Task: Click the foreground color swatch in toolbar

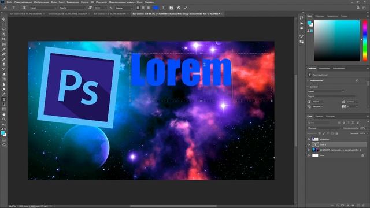Action: [x=3, y=133]
